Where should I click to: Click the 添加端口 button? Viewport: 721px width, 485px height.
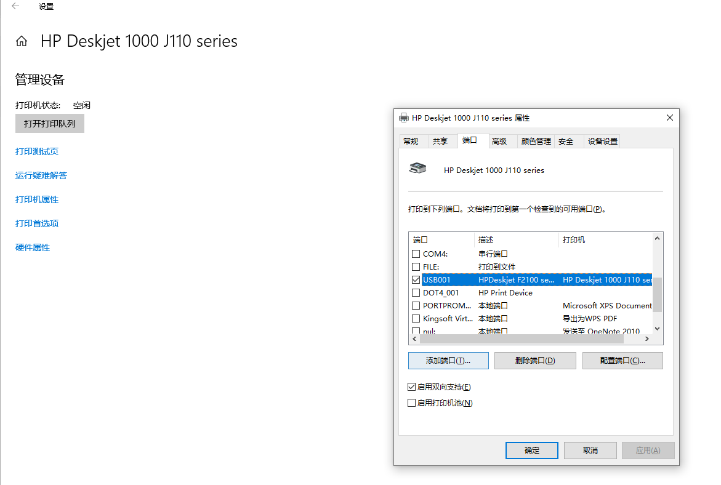(448, 361)
